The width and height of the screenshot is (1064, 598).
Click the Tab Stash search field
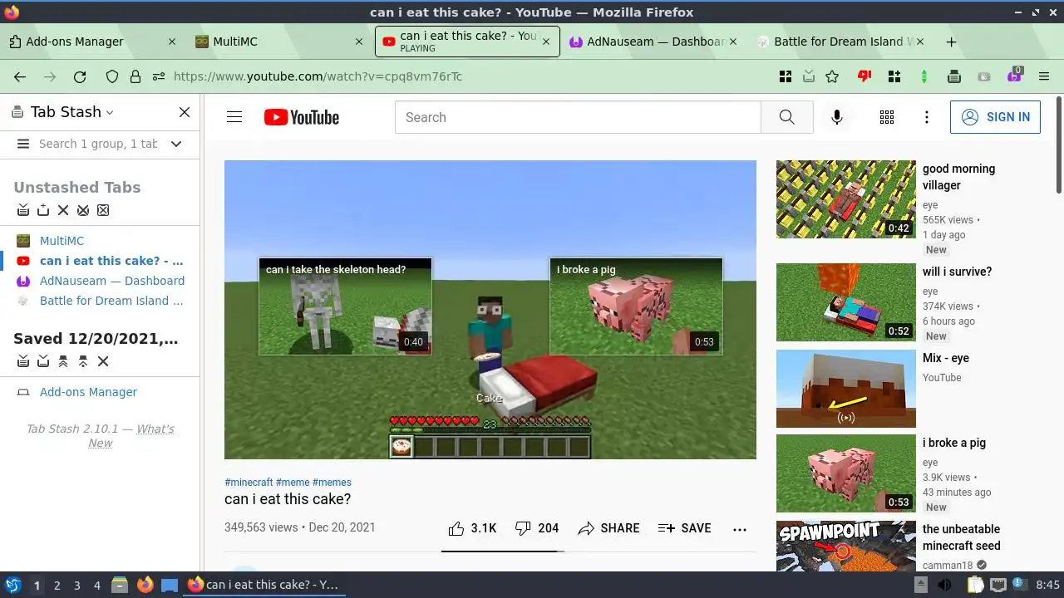click(98, 144)
